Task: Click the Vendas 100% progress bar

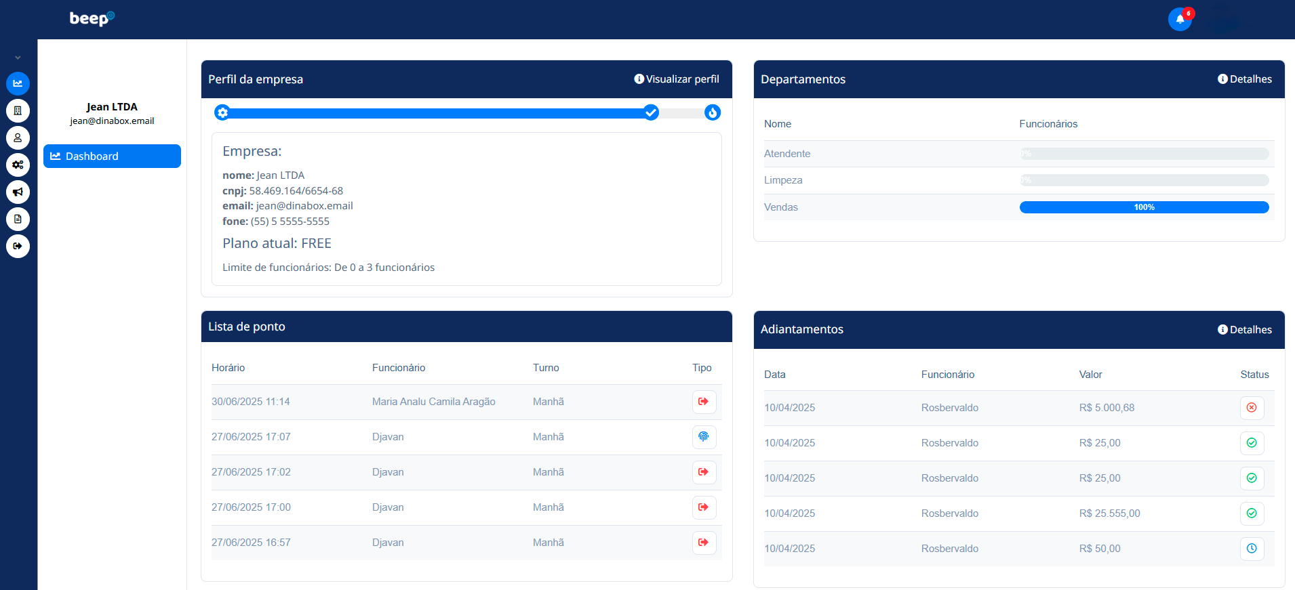Action: [x=1144, y=207]
